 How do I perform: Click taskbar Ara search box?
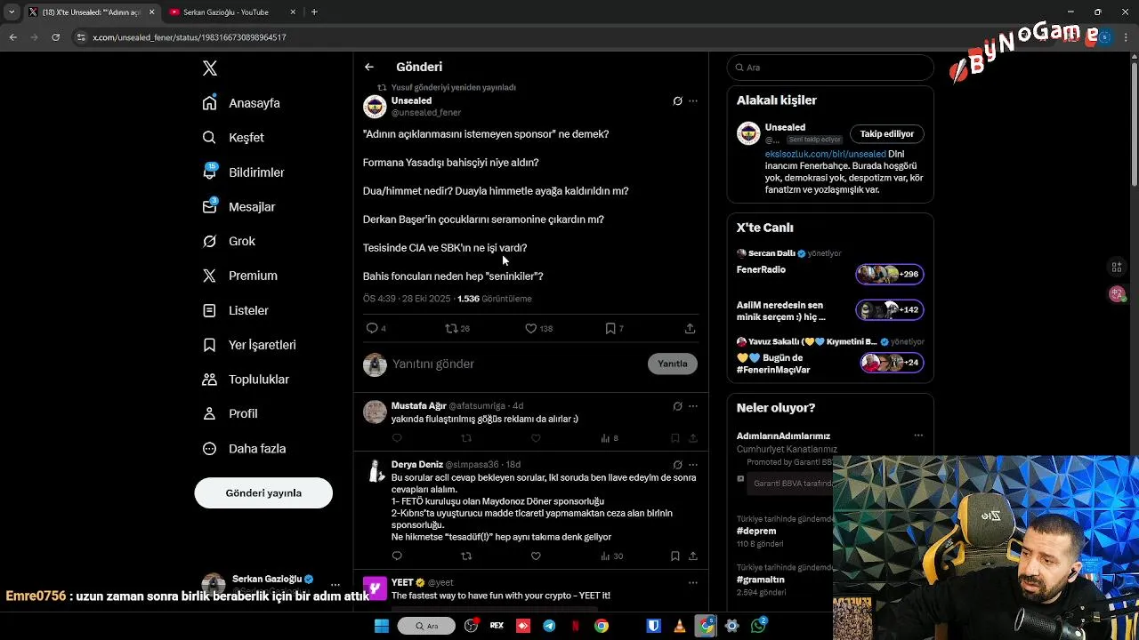tap(426, 626)
